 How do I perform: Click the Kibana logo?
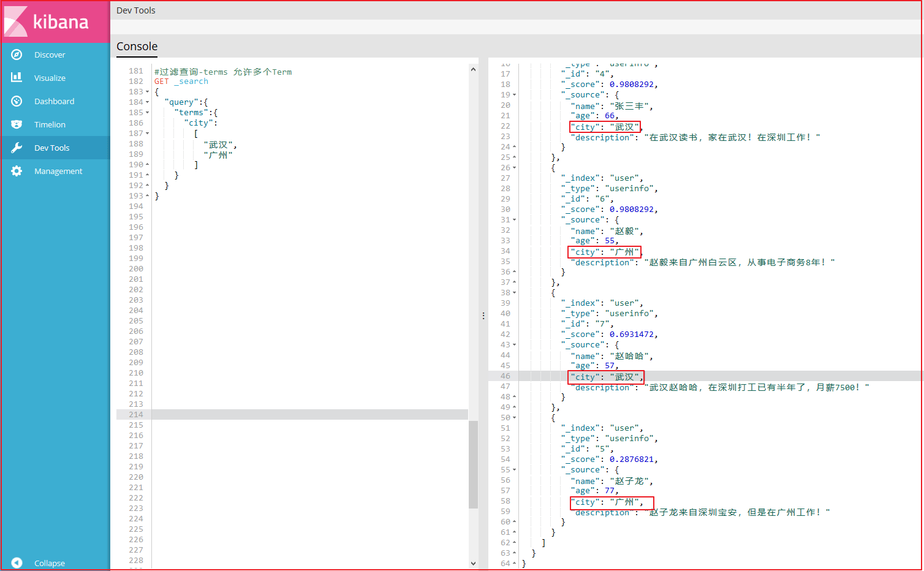pos(55,21)
